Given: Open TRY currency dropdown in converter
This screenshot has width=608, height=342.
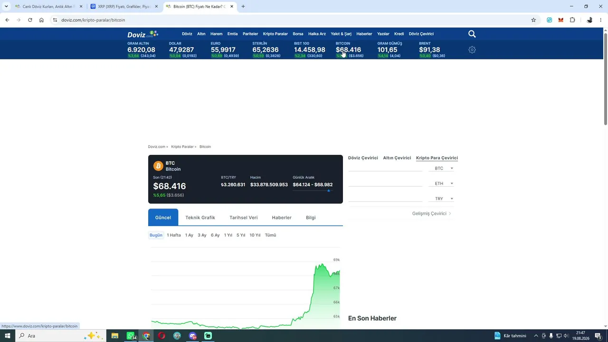Looking at the screenshot, I should point(444,199).
